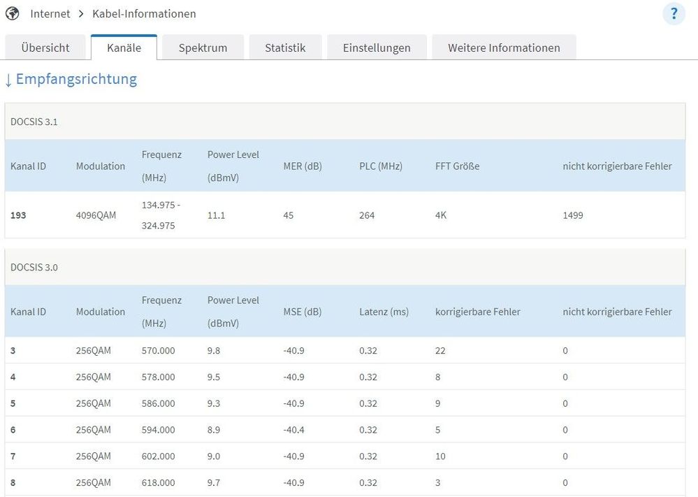Open the help question mark icon
The height and width of the screenshot is (497, 698).
point(674,13)
